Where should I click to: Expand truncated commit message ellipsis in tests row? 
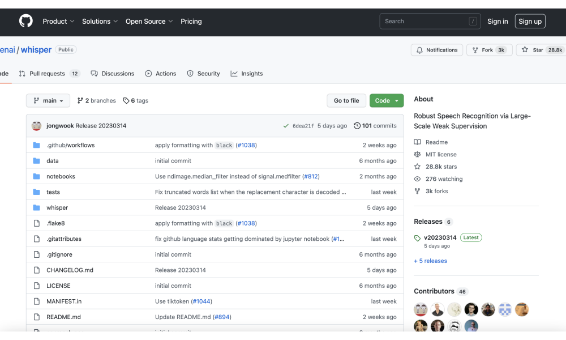(x=344, y=192)
